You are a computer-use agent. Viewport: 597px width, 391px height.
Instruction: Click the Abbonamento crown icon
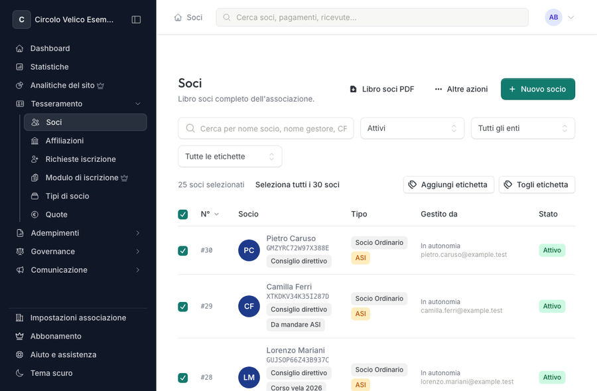point(19,336)
